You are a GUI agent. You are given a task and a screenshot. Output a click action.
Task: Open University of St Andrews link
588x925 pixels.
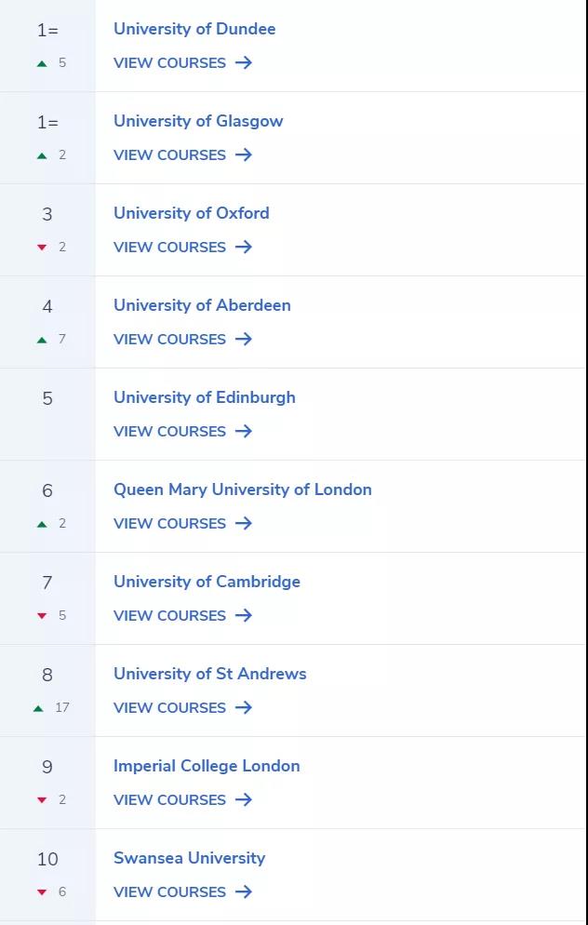(x=210, y=674)
